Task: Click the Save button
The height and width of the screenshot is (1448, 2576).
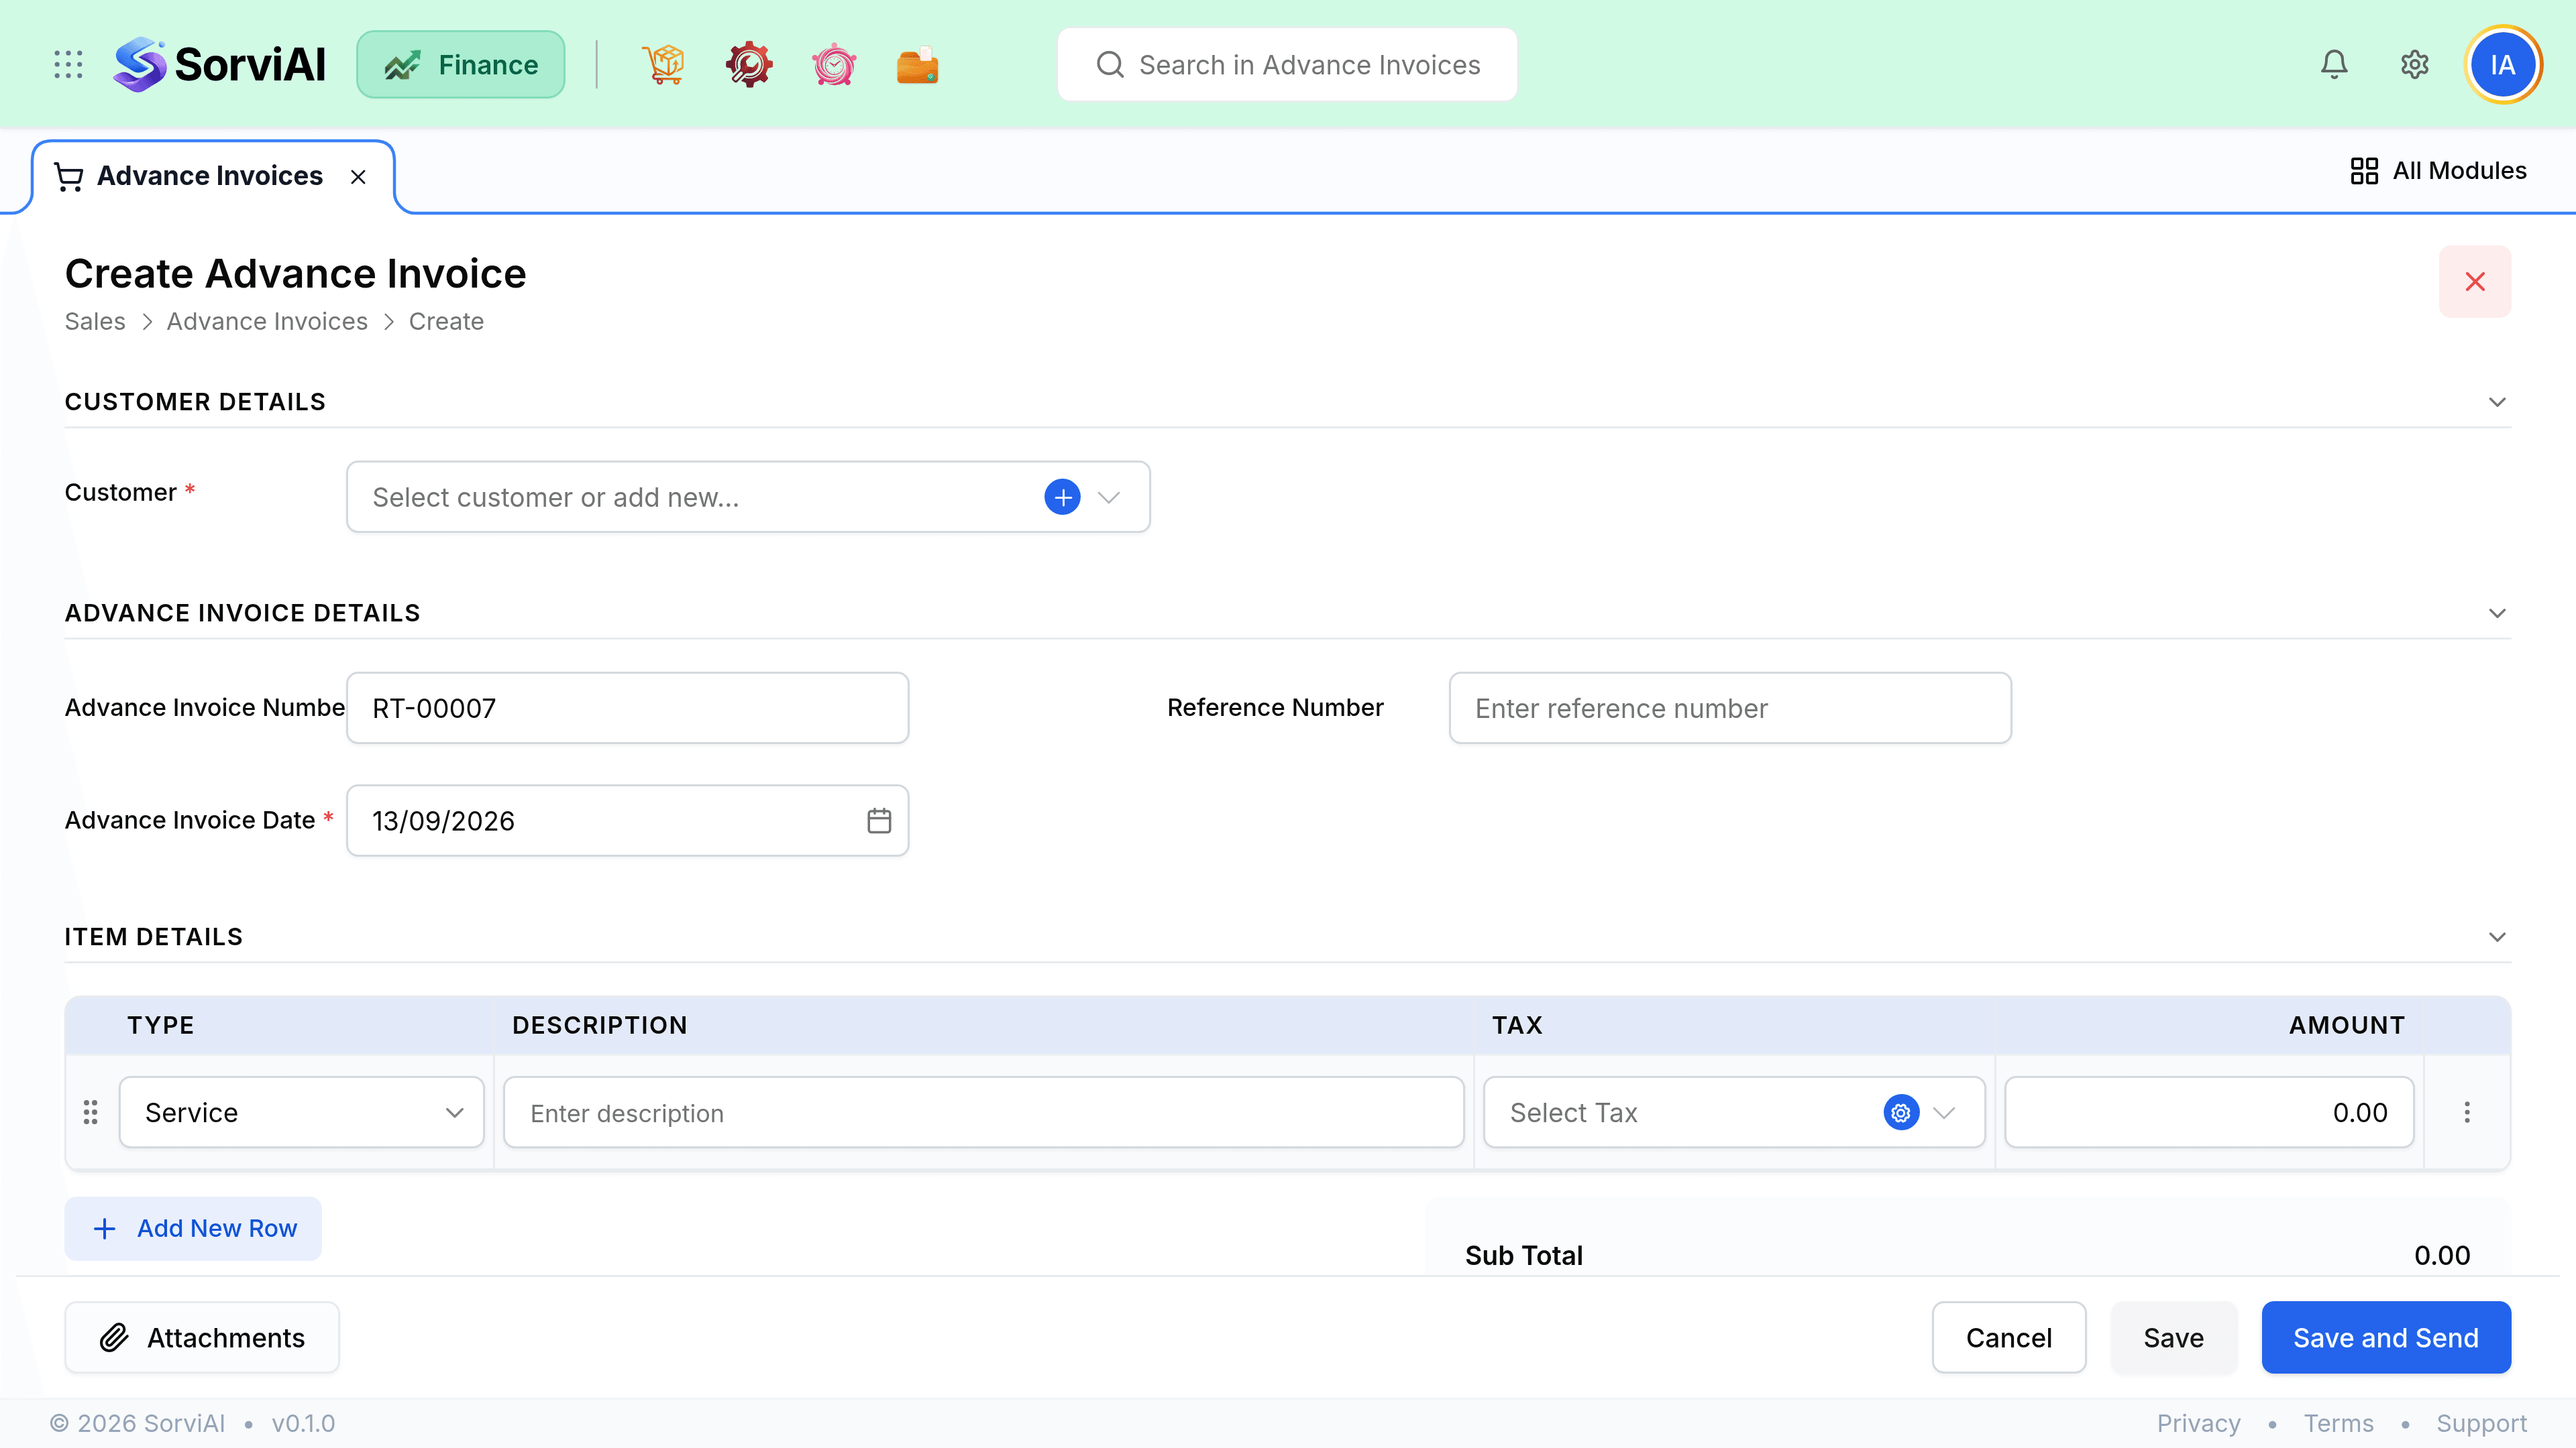Action: pyautogui.click(x=2173, y=1337)
